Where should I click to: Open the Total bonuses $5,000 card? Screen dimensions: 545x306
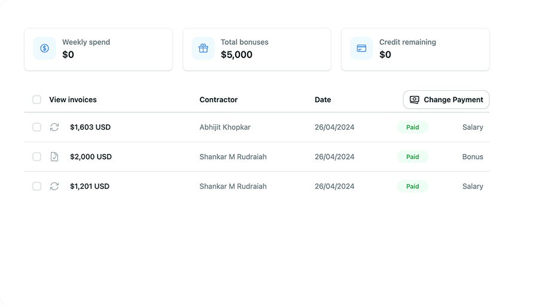pos(257,49)
